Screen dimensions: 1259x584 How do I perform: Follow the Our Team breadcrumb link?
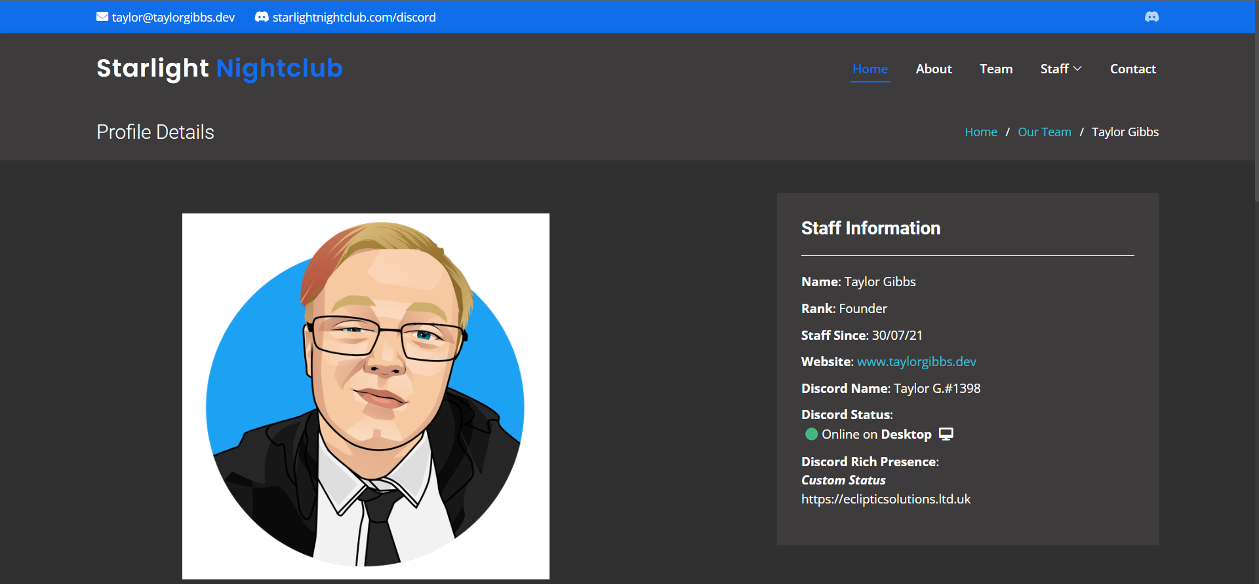click(1044, 132)
